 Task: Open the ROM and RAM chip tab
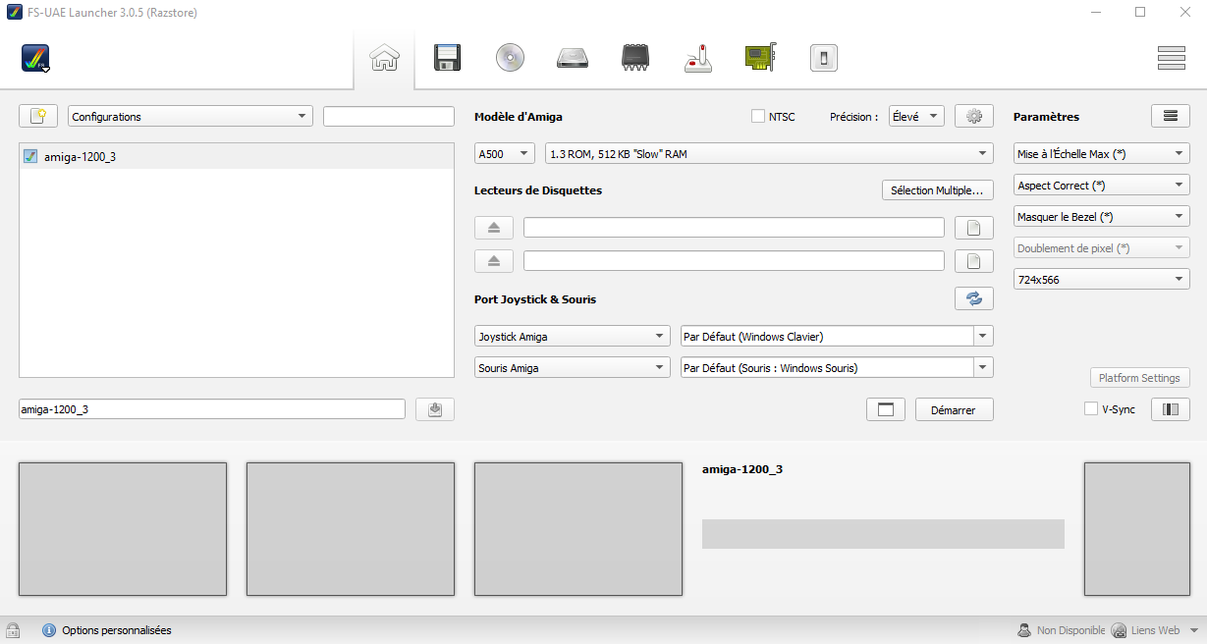coord(635,59)
